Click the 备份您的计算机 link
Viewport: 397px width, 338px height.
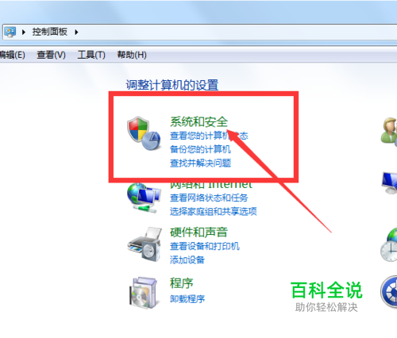[x=200, y=149]
